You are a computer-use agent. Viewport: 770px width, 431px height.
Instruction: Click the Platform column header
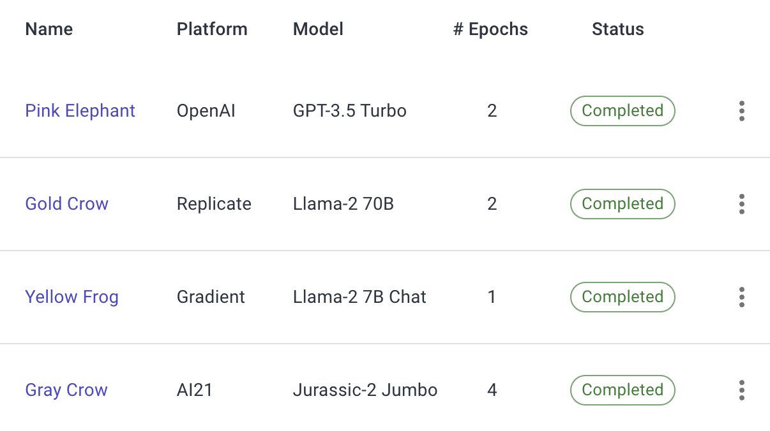pyautogui.click(x=211, y=29)
